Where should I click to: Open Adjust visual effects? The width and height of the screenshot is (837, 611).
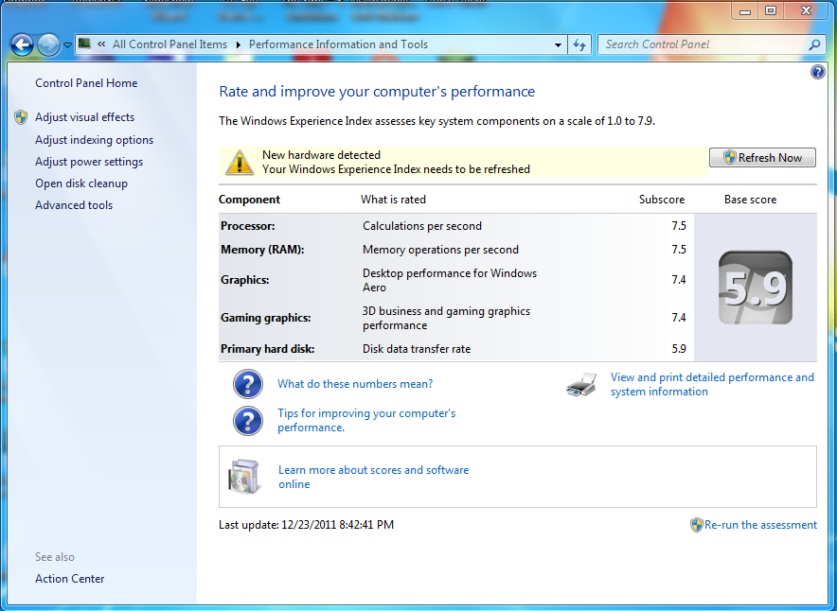tap(85, 117)
